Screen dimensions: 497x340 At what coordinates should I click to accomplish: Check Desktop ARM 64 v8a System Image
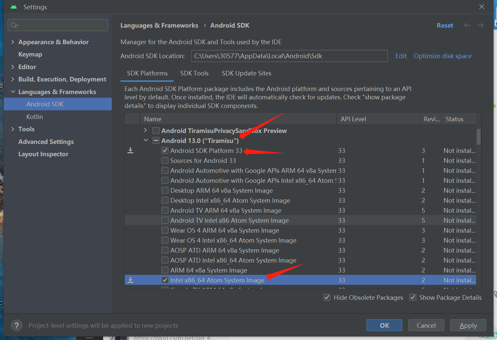[x=165, y=190]
